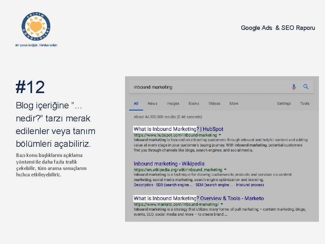Click the Bazı konu başlıklarını açıklama paragraph
The image size is (325, 244).
coord(51,165)
